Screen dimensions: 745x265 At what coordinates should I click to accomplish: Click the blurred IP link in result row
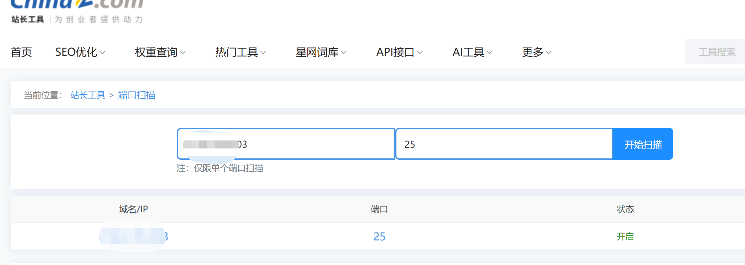[134, 236]
